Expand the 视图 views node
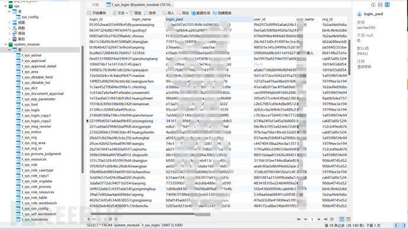 tap(9, 22)
